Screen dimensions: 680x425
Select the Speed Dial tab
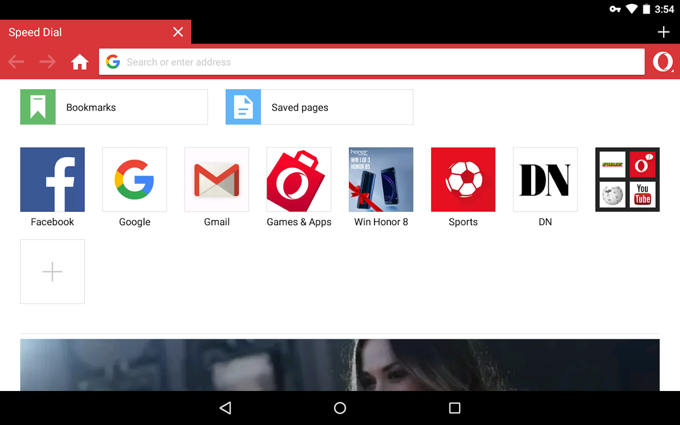point(95,32)
